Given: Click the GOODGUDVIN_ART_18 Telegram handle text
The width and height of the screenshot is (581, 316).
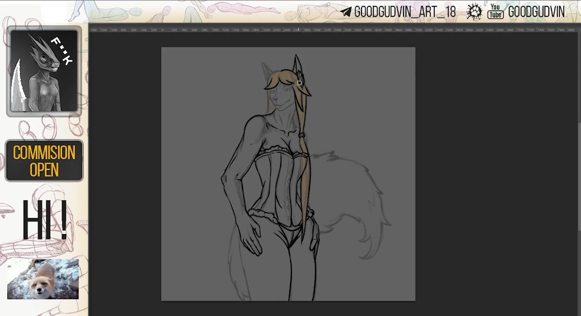Looking at the screenshot, I should [x=404, y=12].
